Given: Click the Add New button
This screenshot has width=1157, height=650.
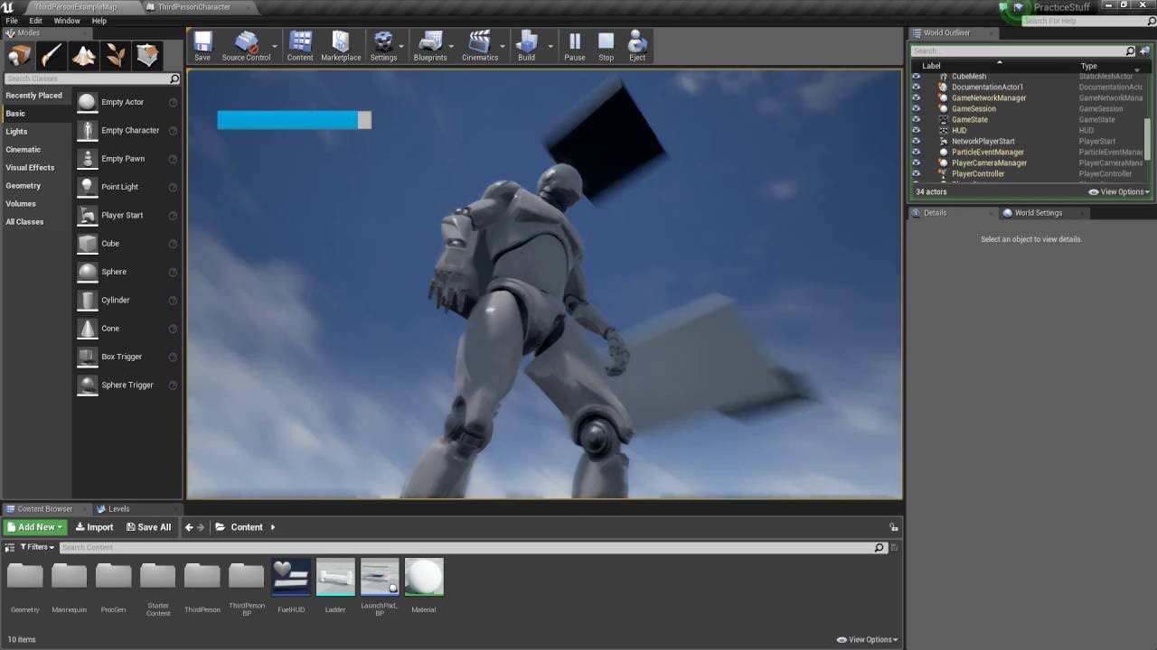Looking at the screenshot, I should pos(35,527).
